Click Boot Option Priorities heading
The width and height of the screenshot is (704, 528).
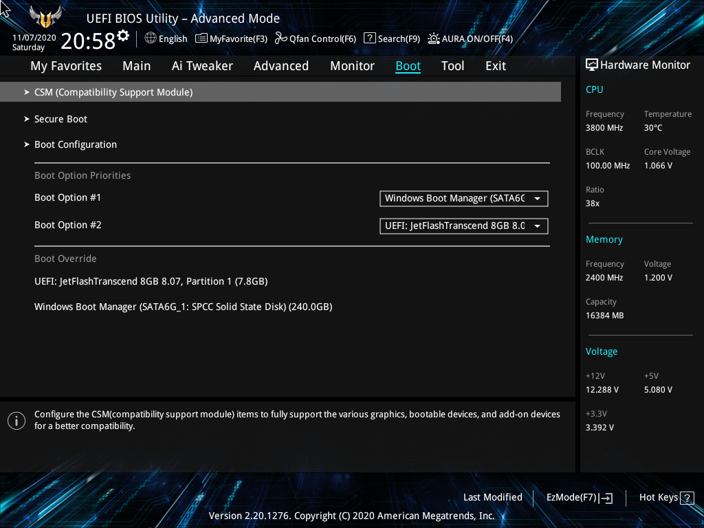point(82,175)
